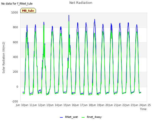Select the Net Radiation chart title
The height and width of the screenshot is (122, 162).
click(x=81, y=3)
